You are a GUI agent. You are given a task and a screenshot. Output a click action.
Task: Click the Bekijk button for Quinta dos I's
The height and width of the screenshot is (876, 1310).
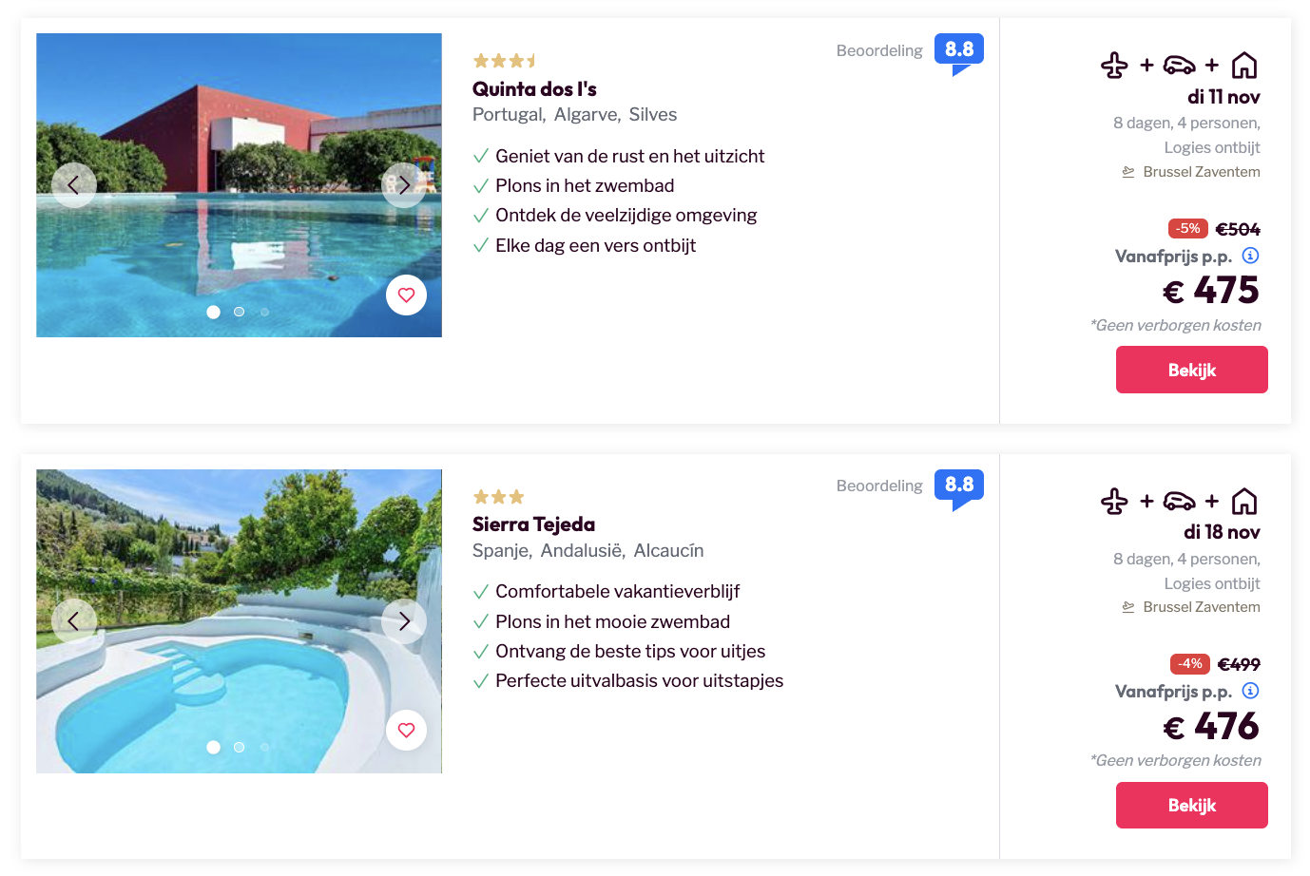[x=1191, y=370]
